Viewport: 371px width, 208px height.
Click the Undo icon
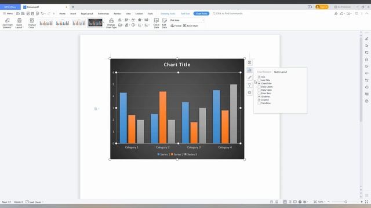[x=42, y=14]
